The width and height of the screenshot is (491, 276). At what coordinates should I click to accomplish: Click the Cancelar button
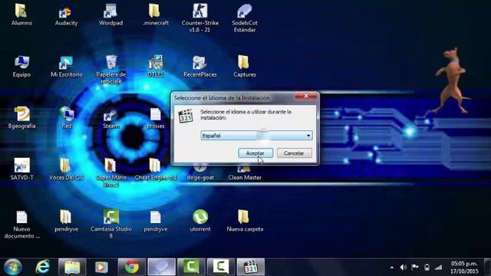(x=294, y=153)
